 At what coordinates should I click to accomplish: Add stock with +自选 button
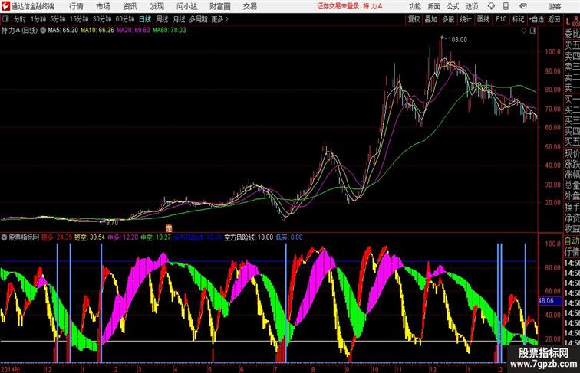click(536, 19)
